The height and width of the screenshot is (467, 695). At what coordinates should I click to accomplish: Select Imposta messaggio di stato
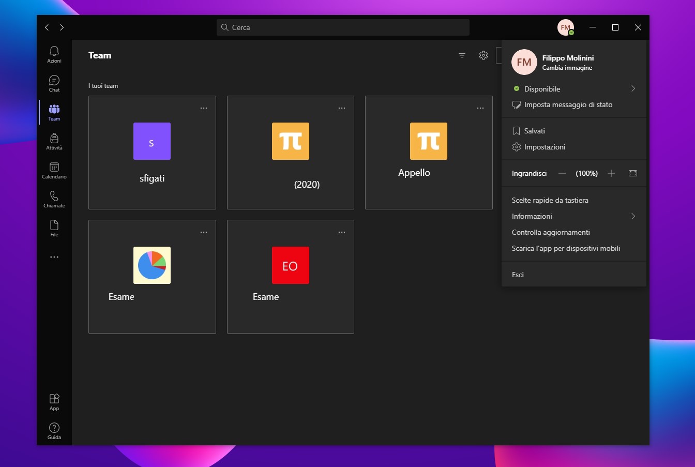[574, 104]
